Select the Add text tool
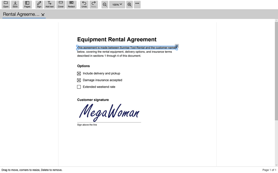Image resolution: width=278 pixels, height=173 pixels. pyautogui.click(x=50, y=4)
